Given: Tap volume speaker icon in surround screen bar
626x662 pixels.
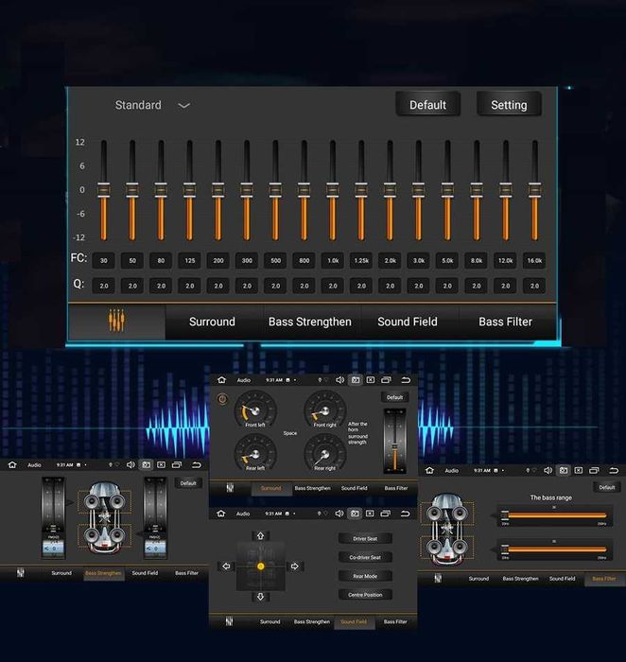Looking at the screenshot, I should (339, 380).
